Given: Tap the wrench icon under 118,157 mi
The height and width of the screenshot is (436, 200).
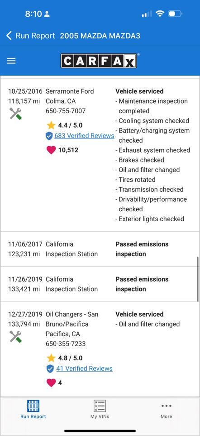Looking at the screenshot, I should click(x=15, y=114).
